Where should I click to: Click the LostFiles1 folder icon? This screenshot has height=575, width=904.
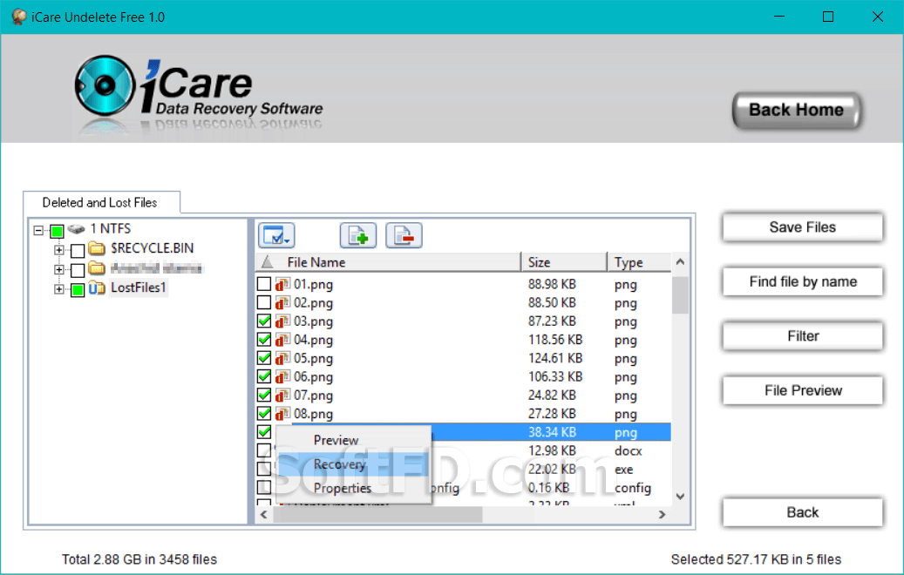pyautogui.click(x=97, y=287)
